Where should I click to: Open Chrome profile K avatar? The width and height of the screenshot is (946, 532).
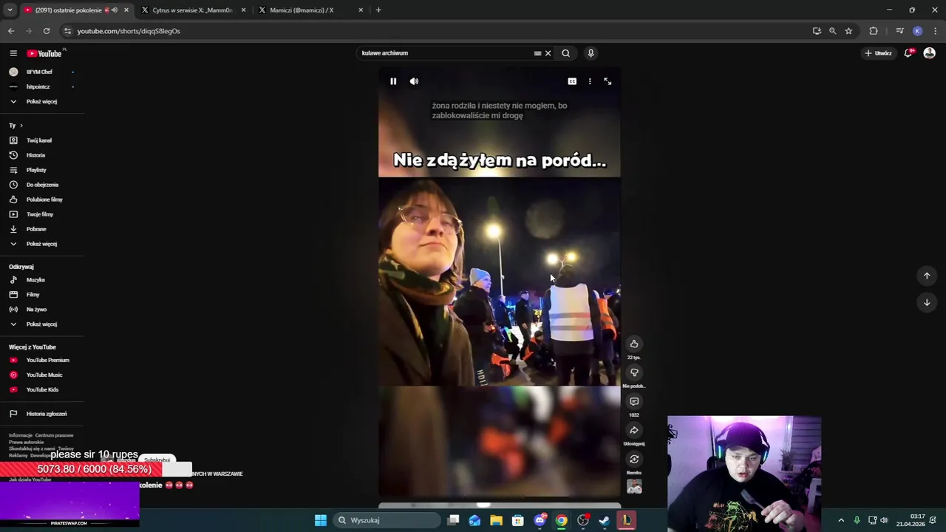(x=918, y=31)
